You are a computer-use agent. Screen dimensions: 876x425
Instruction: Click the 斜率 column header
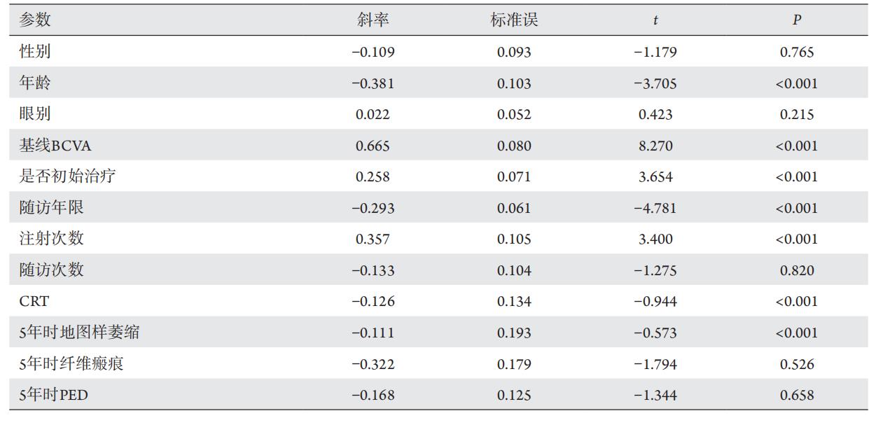[x=373, y=20]
